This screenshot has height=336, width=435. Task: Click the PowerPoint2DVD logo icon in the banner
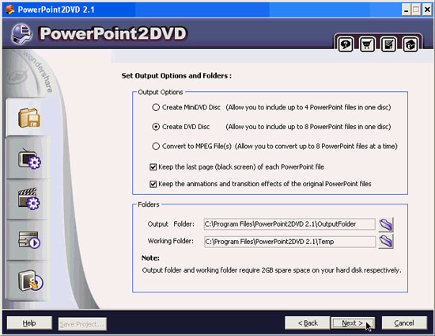pos(21,34)
